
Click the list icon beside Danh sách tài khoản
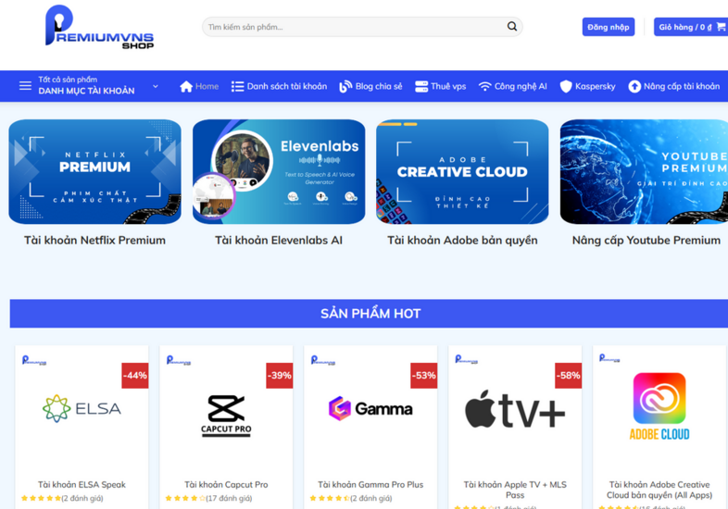(x=237, y=86)
